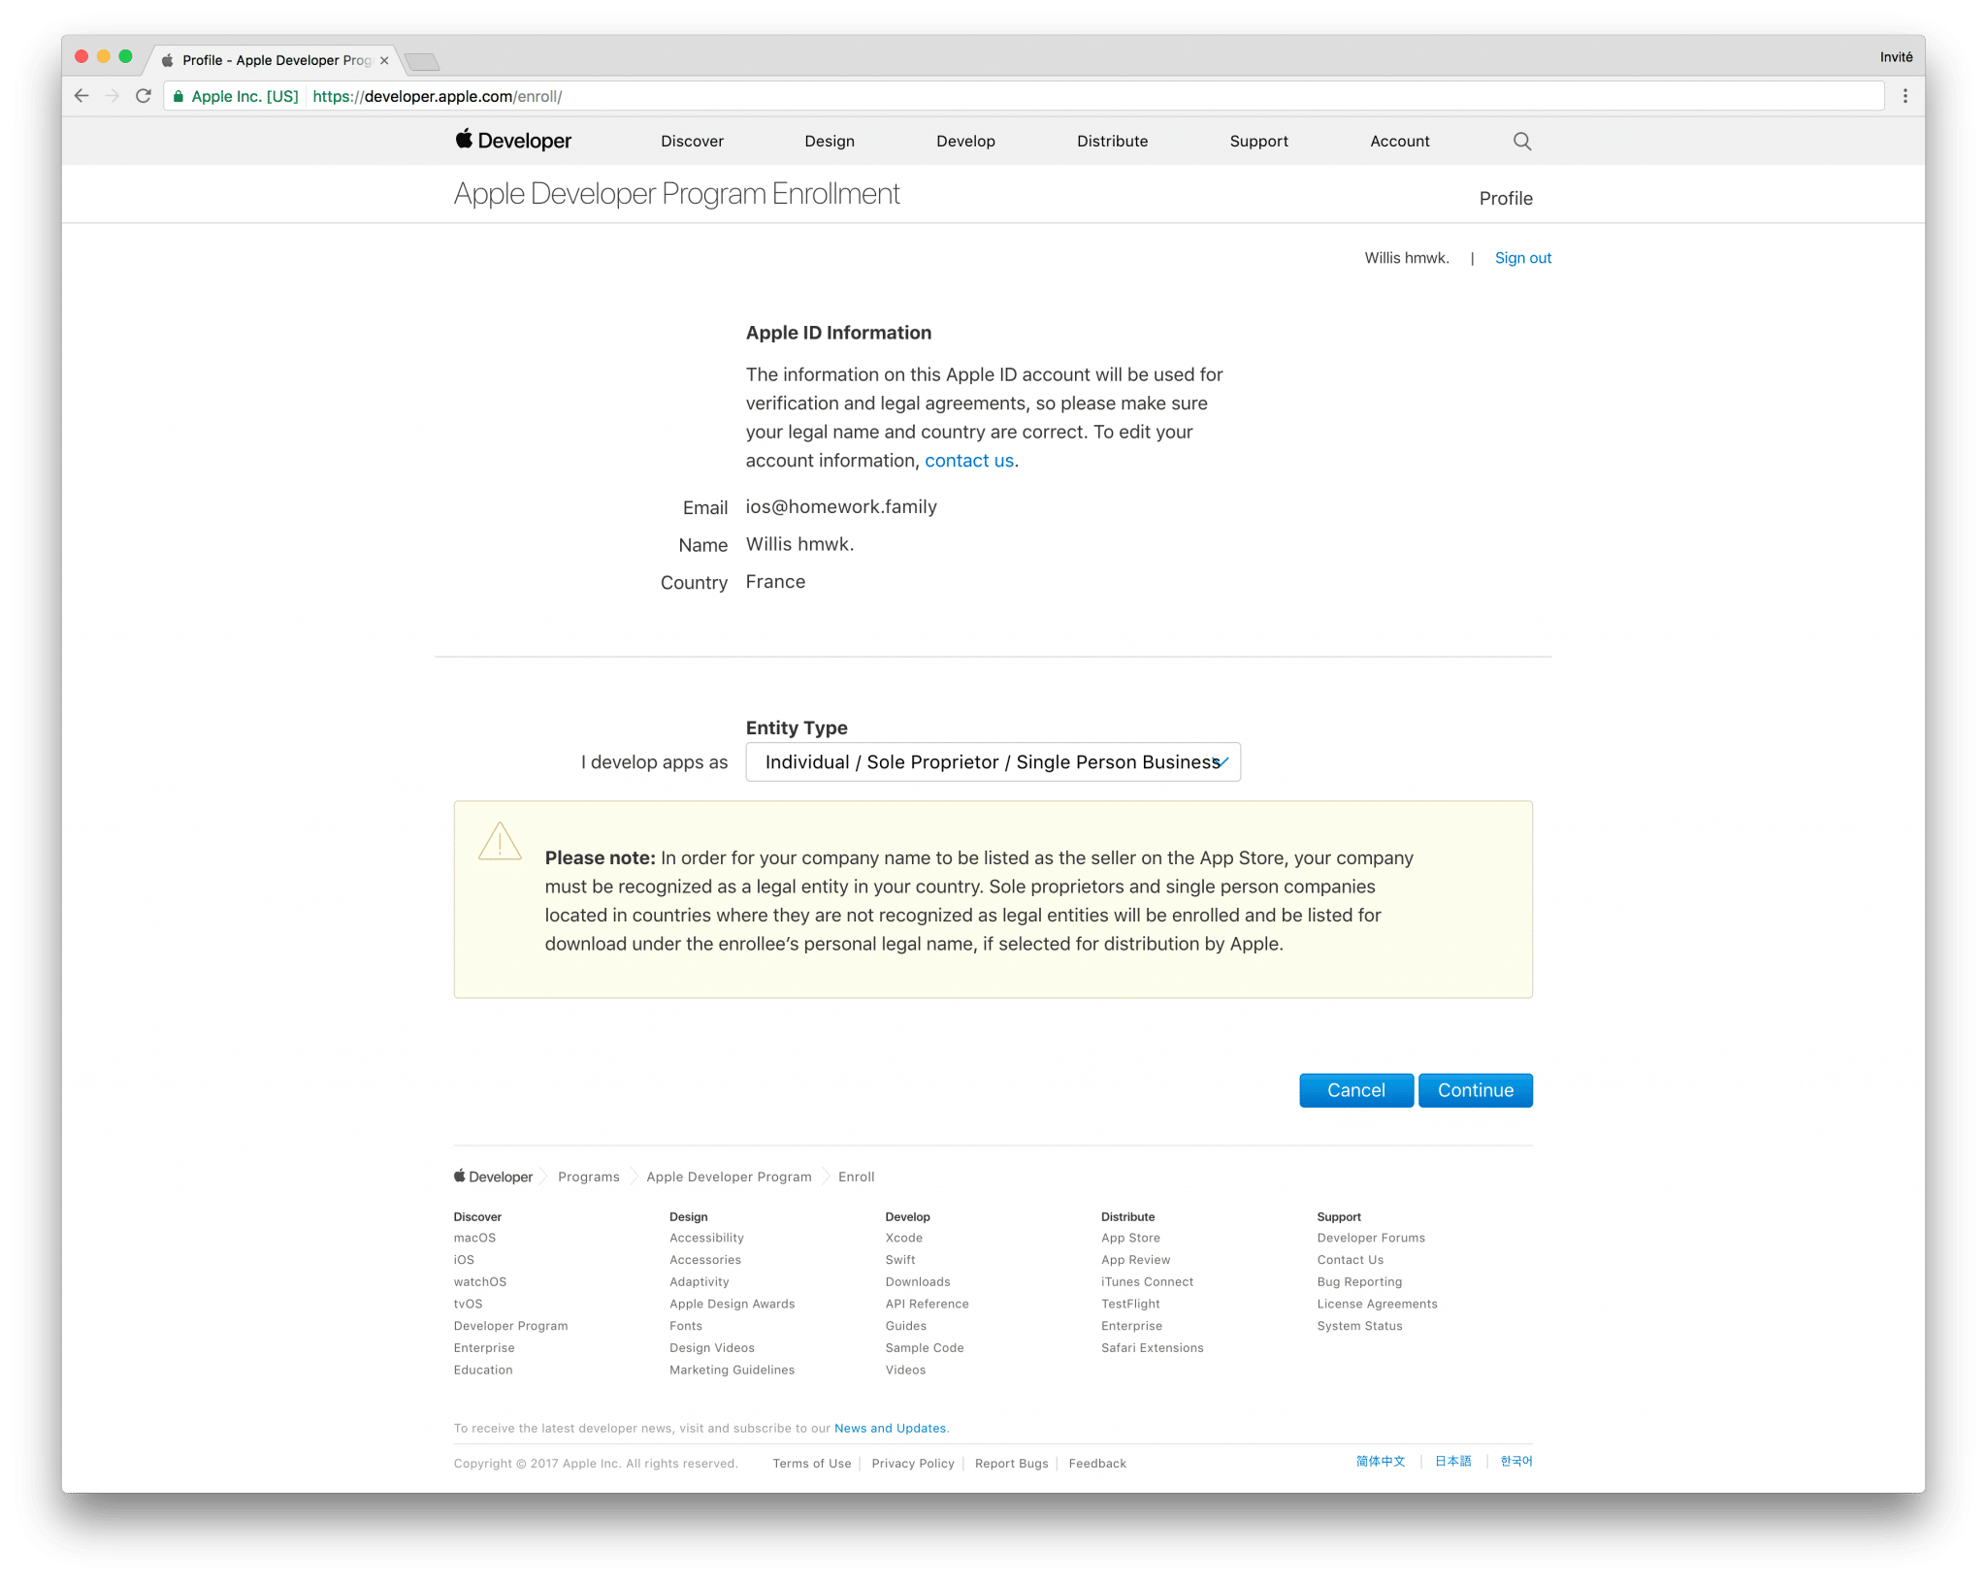Open the iOS footer link
This screenshot has height=1581, width=1987.
tap(464, 1260)
